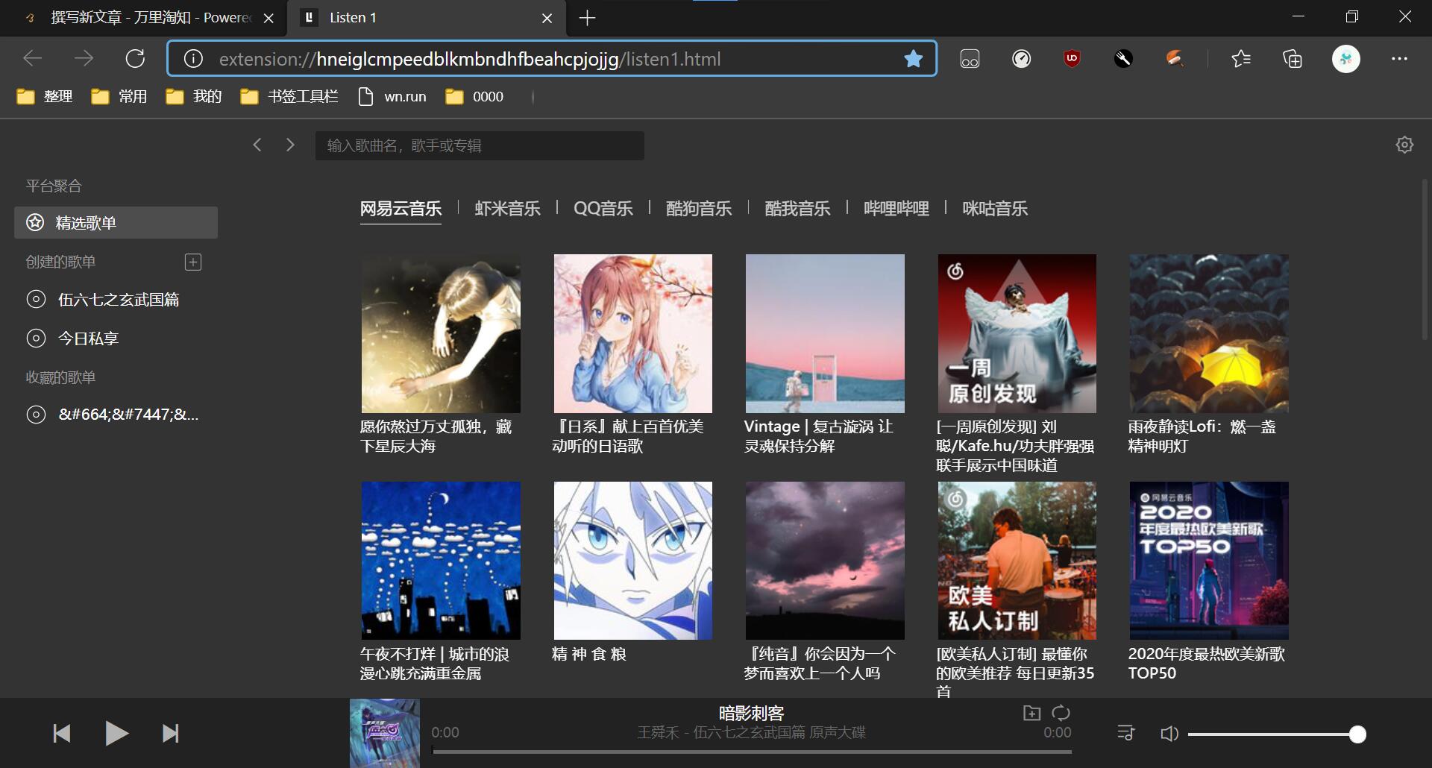Switch to the 撰写新文章 browser tab
Viewport: 1432px width, 768px height.
pos(142,18)
